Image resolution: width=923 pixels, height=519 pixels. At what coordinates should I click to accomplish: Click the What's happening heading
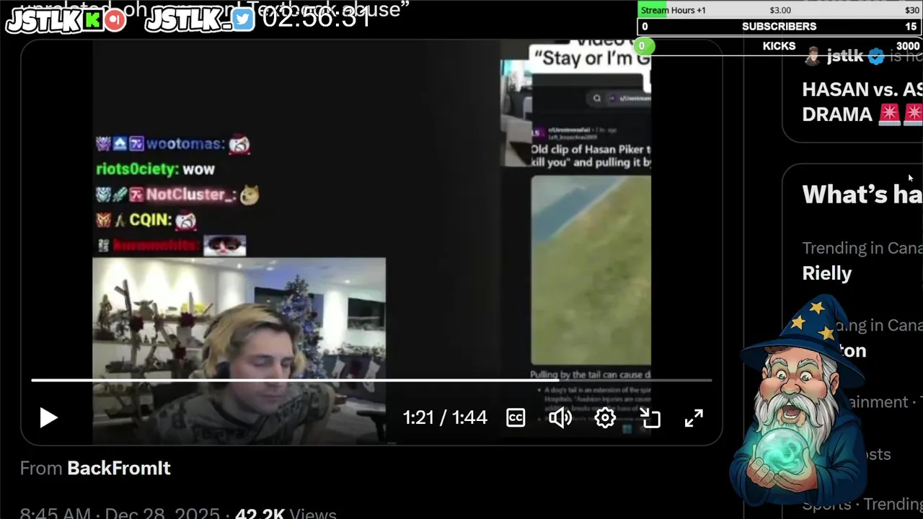[862, 194]
